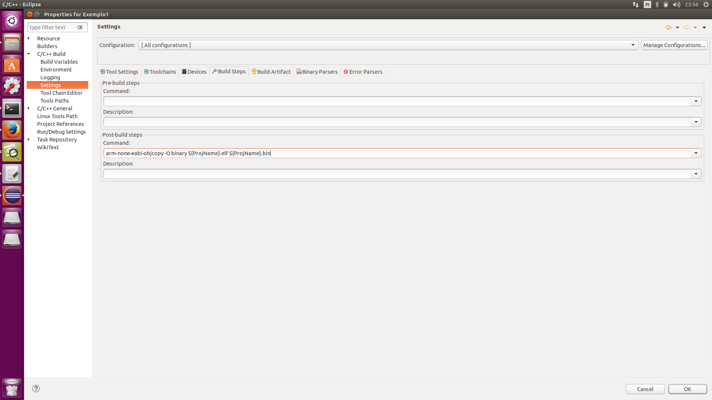
Task: Click the Eclipse launcher icon
Action: pos(12,196)
